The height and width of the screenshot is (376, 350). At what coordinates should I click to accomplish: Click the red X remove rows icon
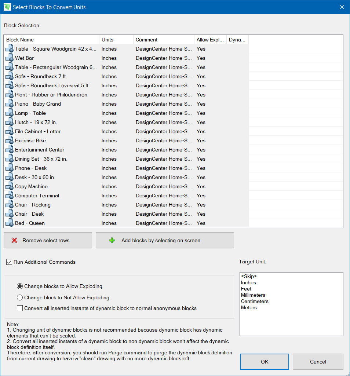tap(14, 241)
